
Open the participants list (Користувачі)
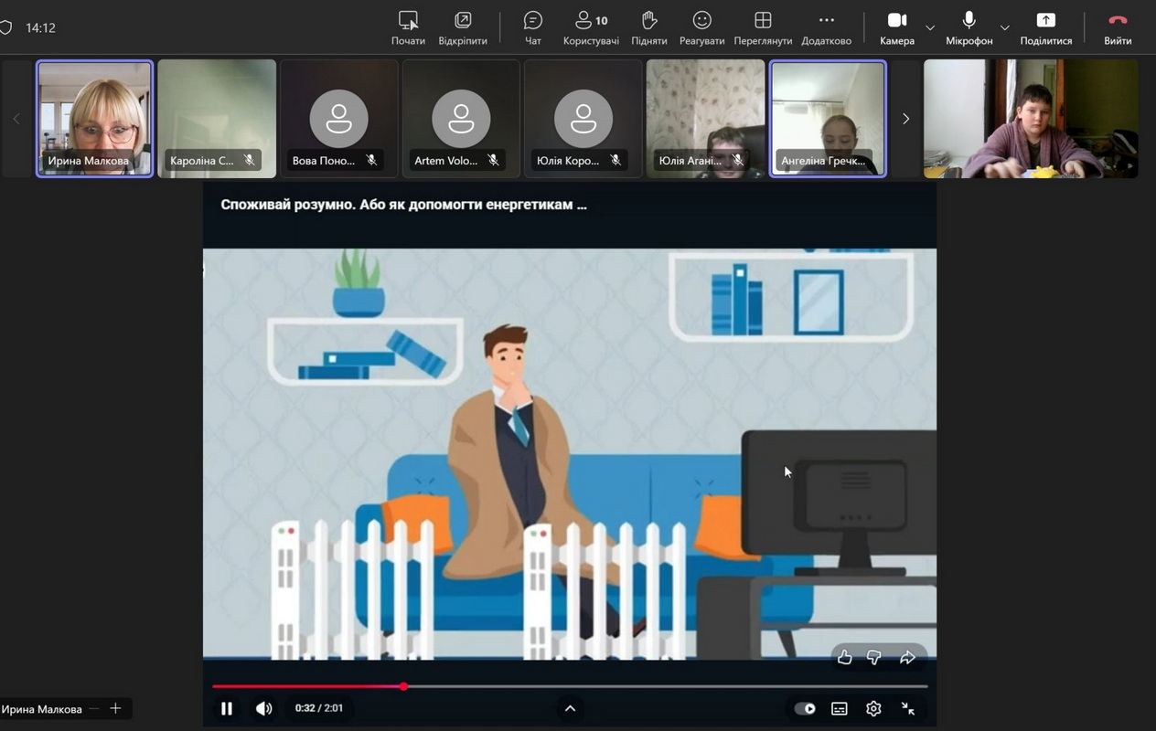[591, 27]
